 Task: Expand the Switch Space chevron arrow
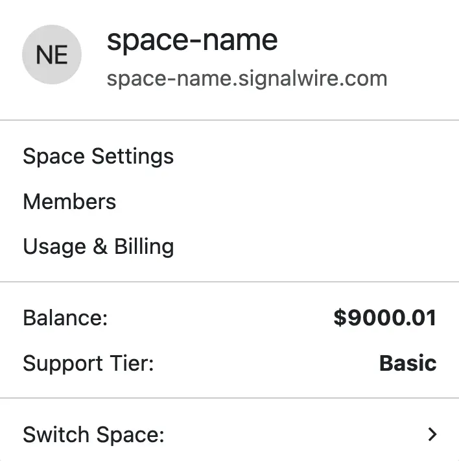click(x=433, y=434)
